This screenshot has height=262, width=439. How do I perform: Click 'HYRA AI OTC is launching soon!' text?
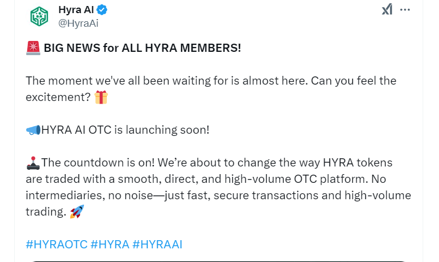(125, 130)
